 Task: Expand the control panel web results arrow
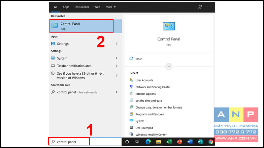click(116, 92)
